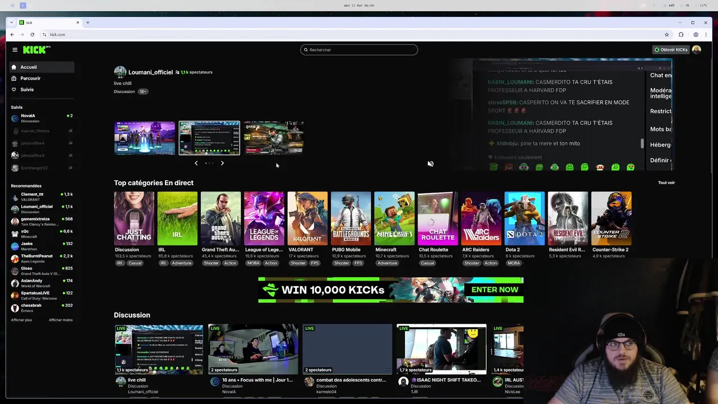Open recommended channel Clement_ttt
The height and width of the screenshot is (404, 718).
(x=42, y=196)
